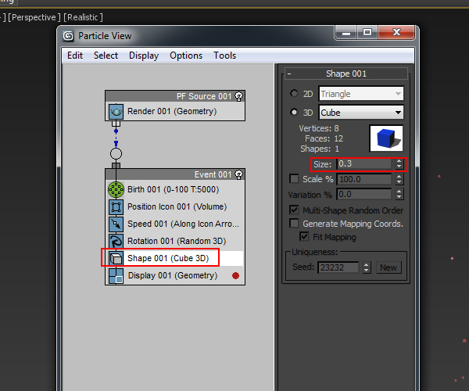The width and height of the screenshot is (469, 391).
Task: Open the 3D Cube shape dropdown
Action: pyautogui.click(x=361, y=113)
